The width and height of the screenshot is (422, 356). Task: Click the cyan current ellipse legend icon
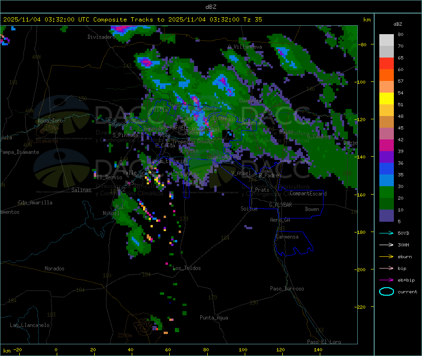tap(386, 291)
